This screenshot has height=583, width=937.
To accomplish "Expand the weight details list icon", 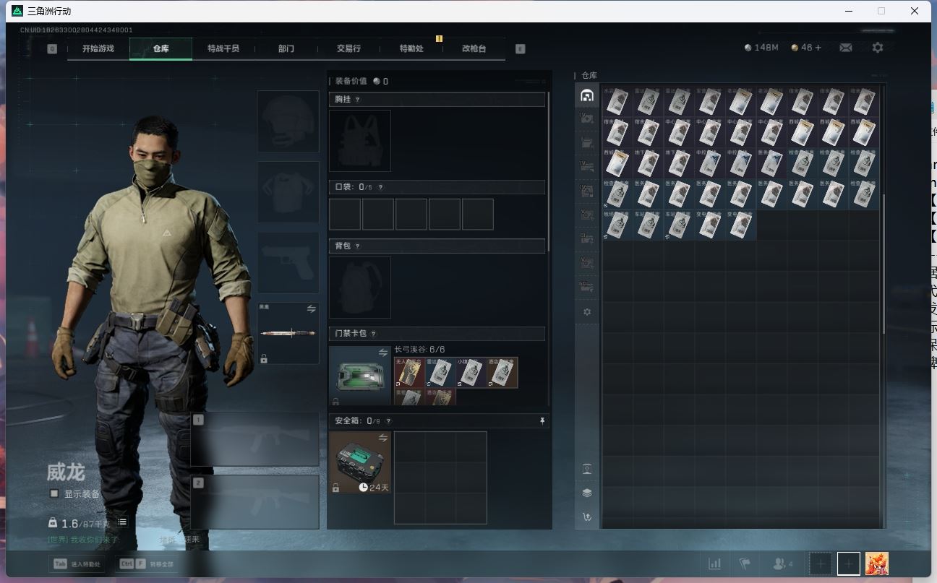I will [122, 522].
